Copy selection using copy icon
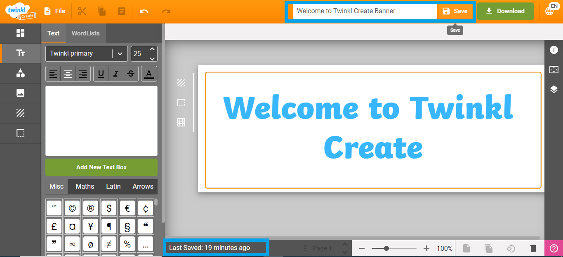 pos(102,11)
